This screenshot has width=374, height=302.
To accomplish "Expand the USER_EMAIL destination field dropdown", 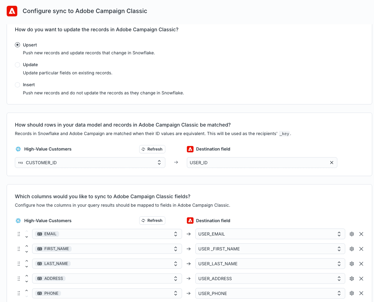I will [270, 234].
